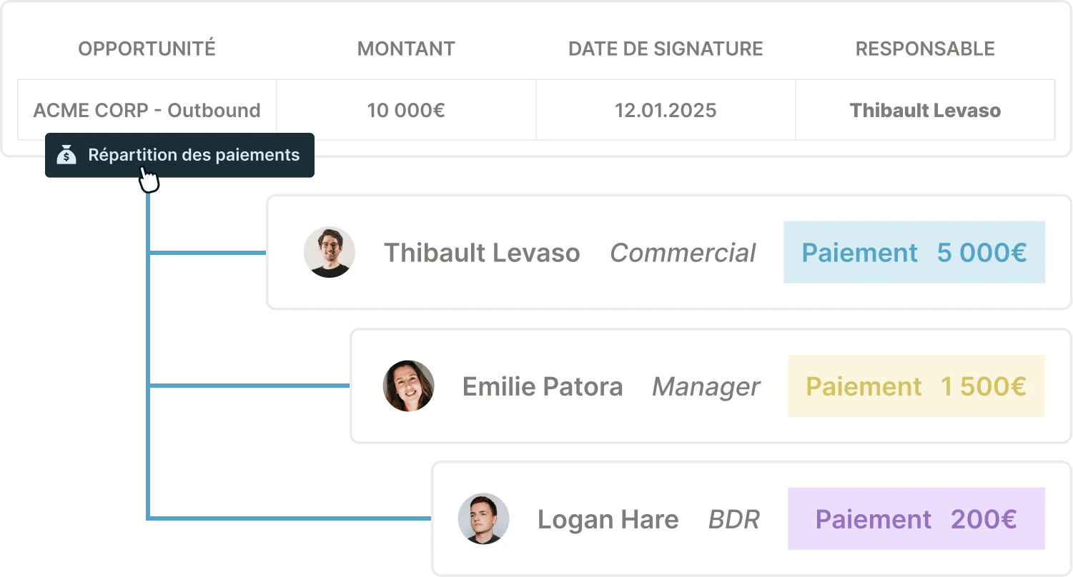Select the purple Paiement 200€ badge
This screenshot has width=1073, height=577.
click(x=916, y=519)
